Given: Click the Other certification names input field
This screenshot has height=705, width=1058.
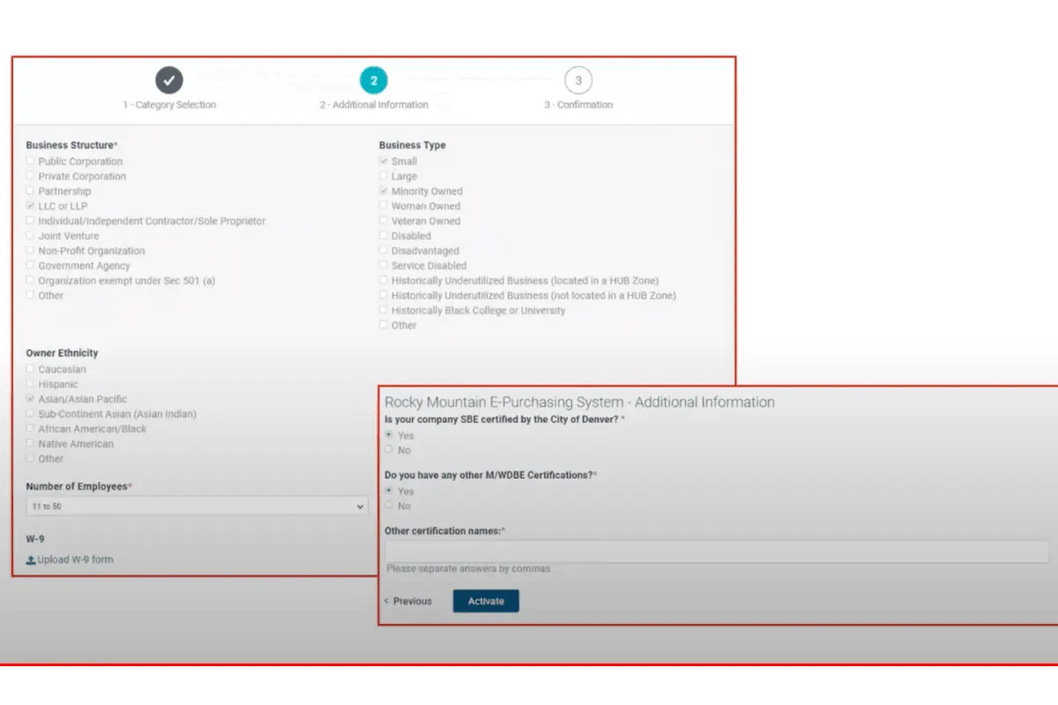Looking at the screenshot, I should pos(717,552).
